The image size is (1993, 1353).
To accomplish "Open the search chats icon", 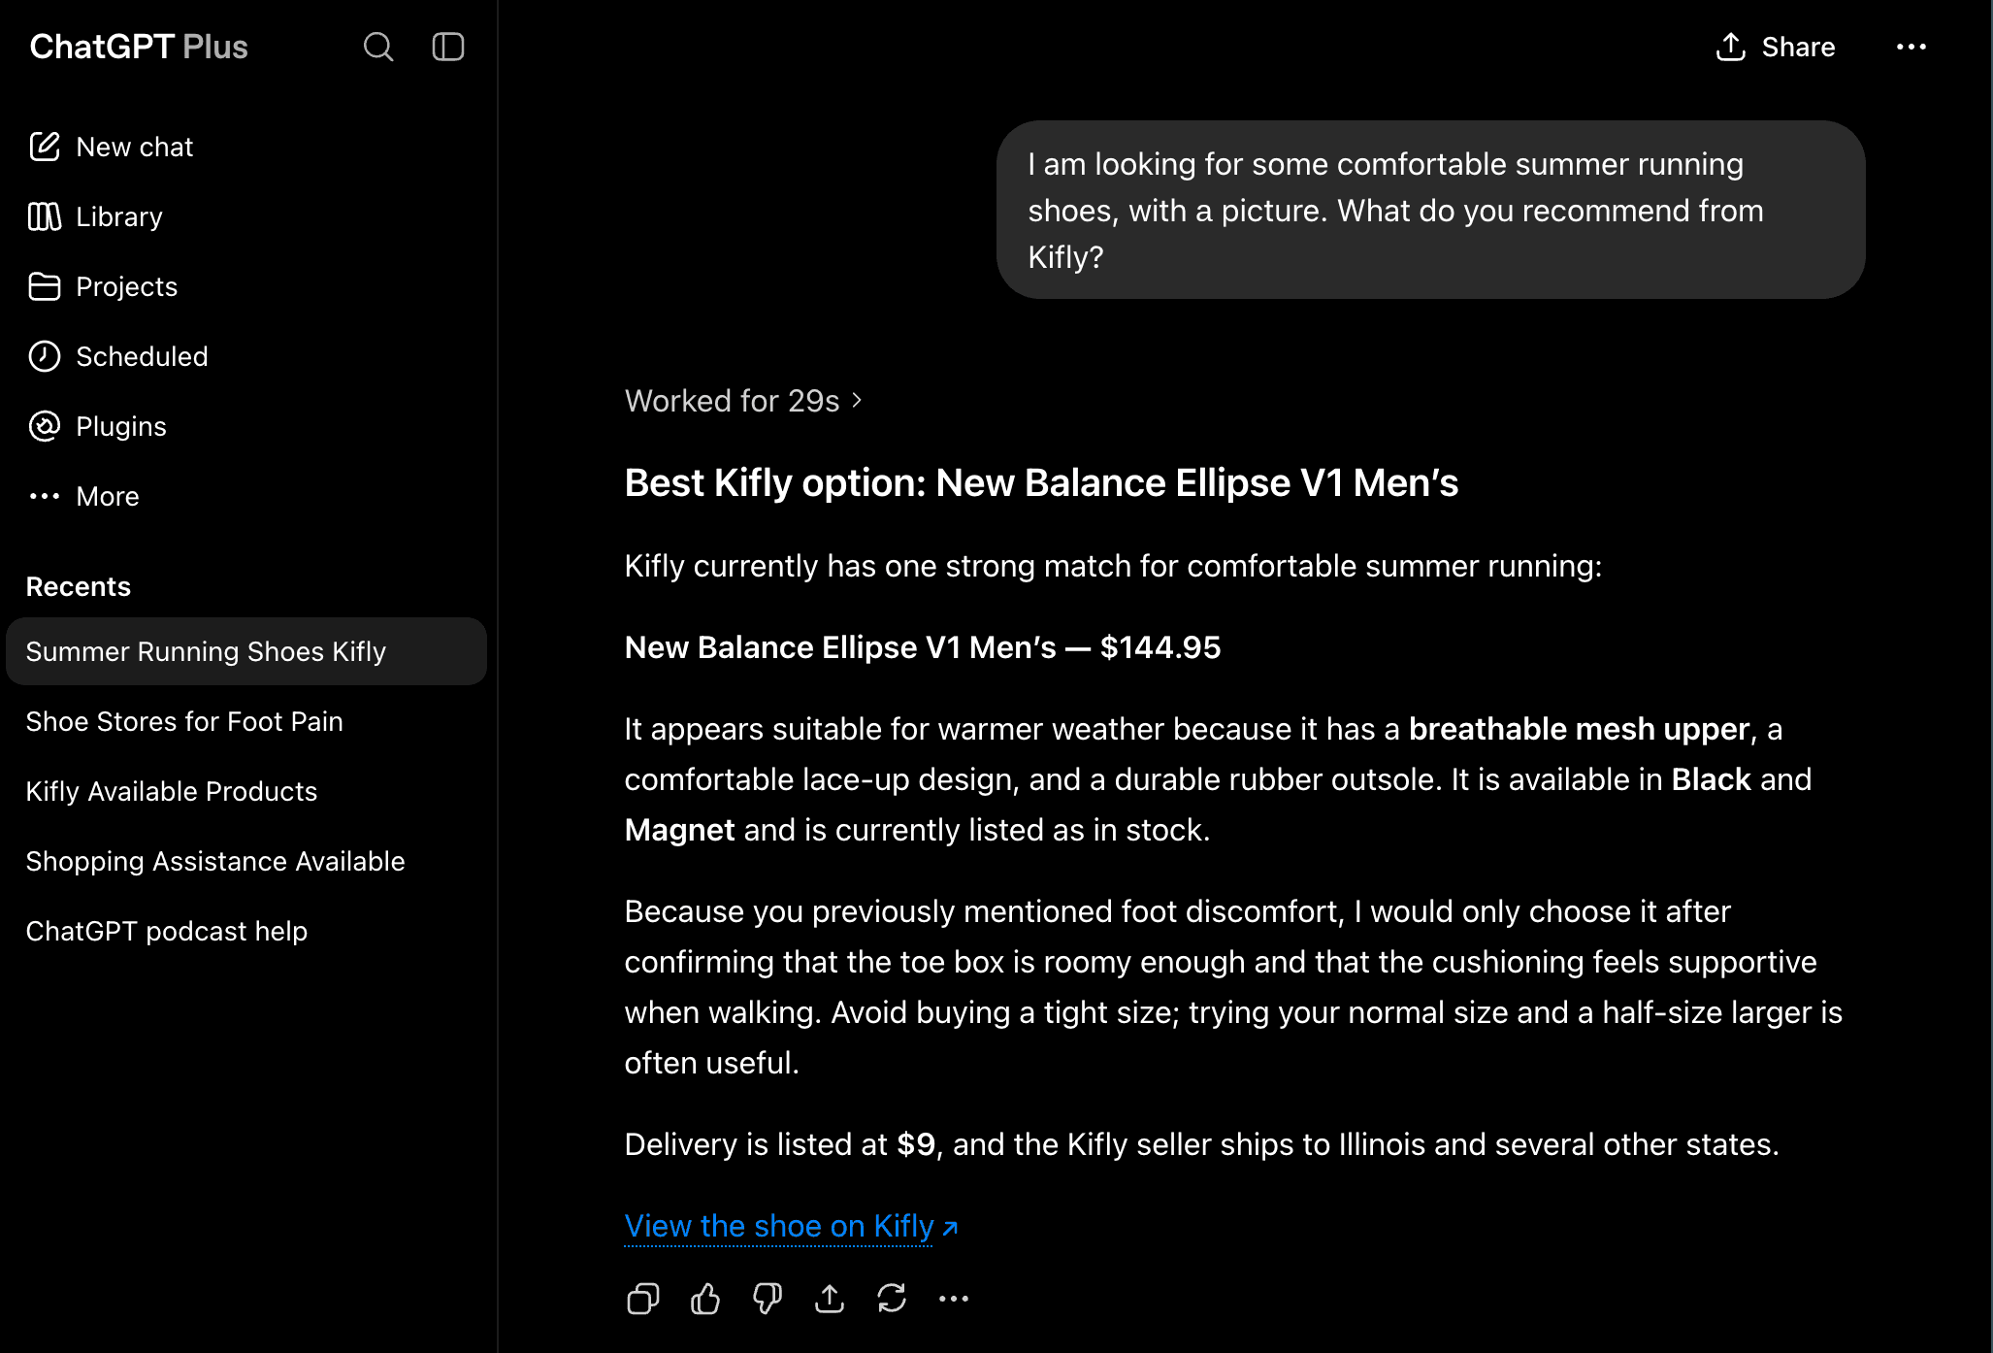I will pyautogui.click(x=378, y=47).
